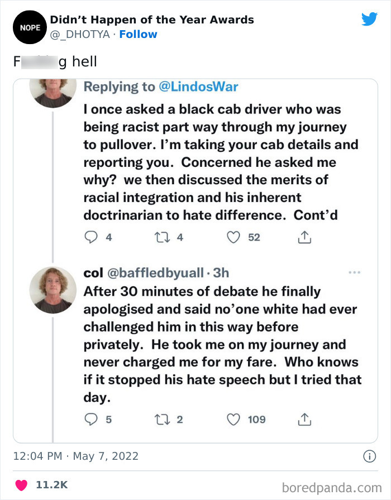The width and height of the screenshot is (391, 500).
Task: Like the second tweet with 109 likes
Action: (233, 419)
